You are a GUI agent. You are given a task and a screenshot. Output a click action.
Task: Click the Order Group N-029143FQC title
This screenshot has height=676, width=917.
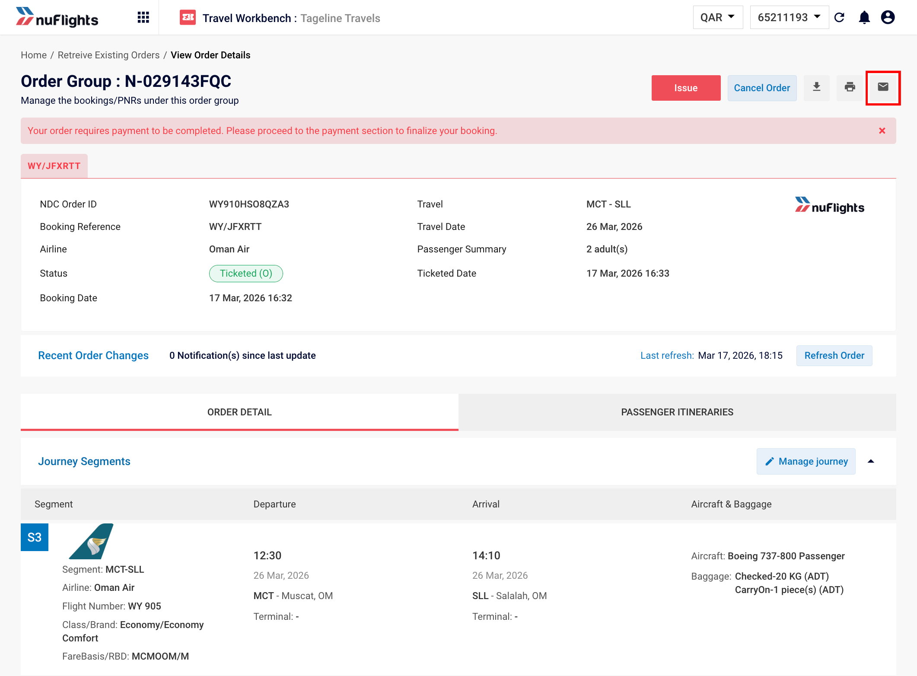(126, 81)
